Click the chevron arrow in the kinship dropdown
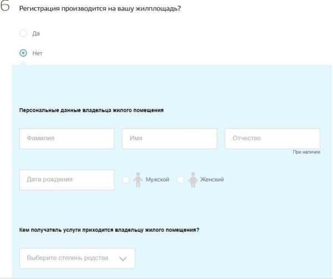This screenshot has height=279, width=333. click(x=123, y=258)
